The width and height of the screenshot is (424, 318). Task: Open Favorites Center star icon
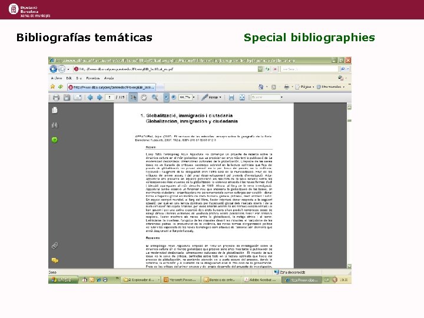click(53, 87)
